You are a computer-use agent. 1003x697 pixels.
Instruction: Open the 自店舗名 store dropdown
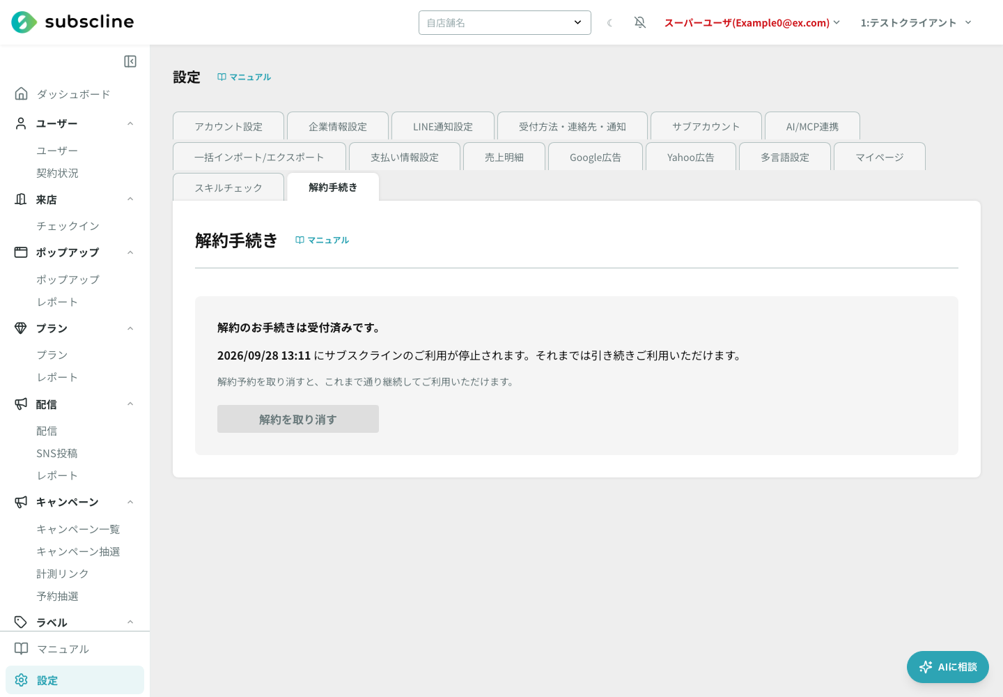[x=505, y=22]
